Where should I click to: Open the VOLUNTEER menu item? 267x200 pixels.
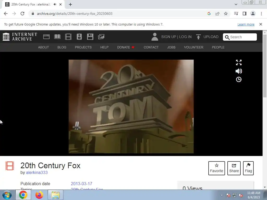point(194,47)
